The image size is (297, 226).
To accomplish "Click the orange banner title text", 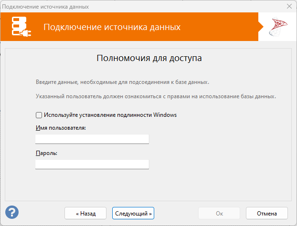I will pos(112,27).
